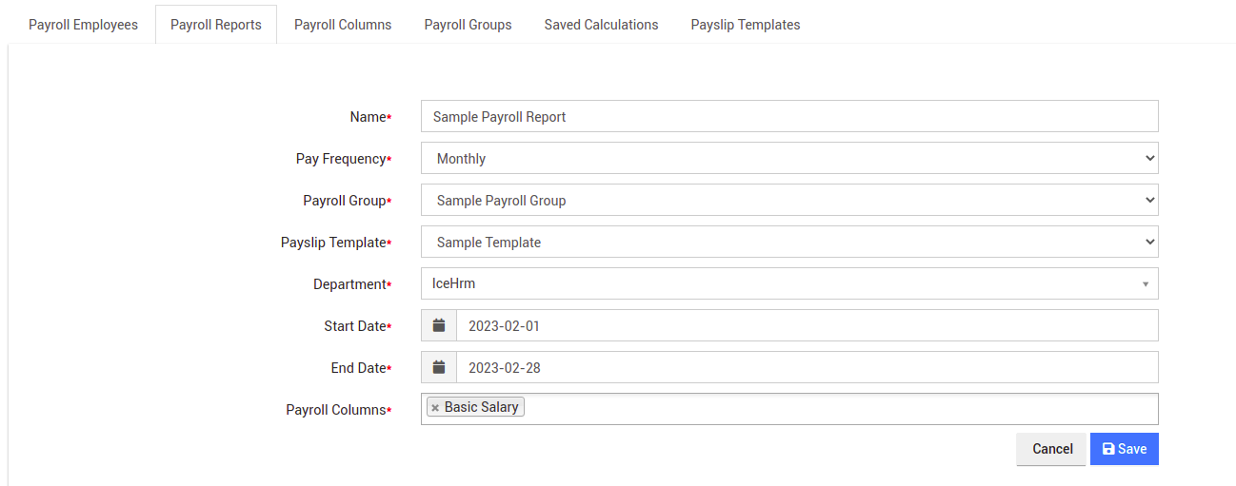Screen dimensions: 1236x486
Task: Switch to Payroll Employees tab
Action: coord(83,25)
